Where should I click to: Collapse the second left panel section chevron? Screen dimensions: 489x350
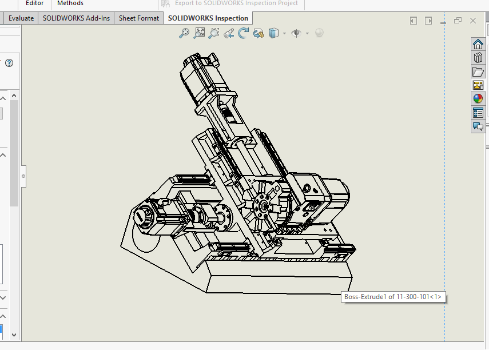click(x=3, y=155)
